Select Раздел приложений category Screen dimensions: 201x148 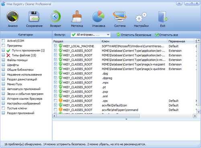[21, 113]
